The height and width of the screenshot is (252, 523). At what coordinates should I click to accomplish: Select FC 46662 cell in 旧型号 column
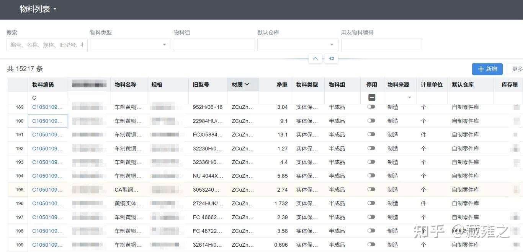click(208, 217)
